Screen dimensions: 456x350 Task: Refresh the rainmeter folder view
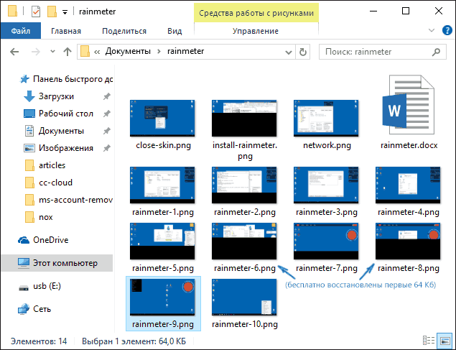point(303,52)
